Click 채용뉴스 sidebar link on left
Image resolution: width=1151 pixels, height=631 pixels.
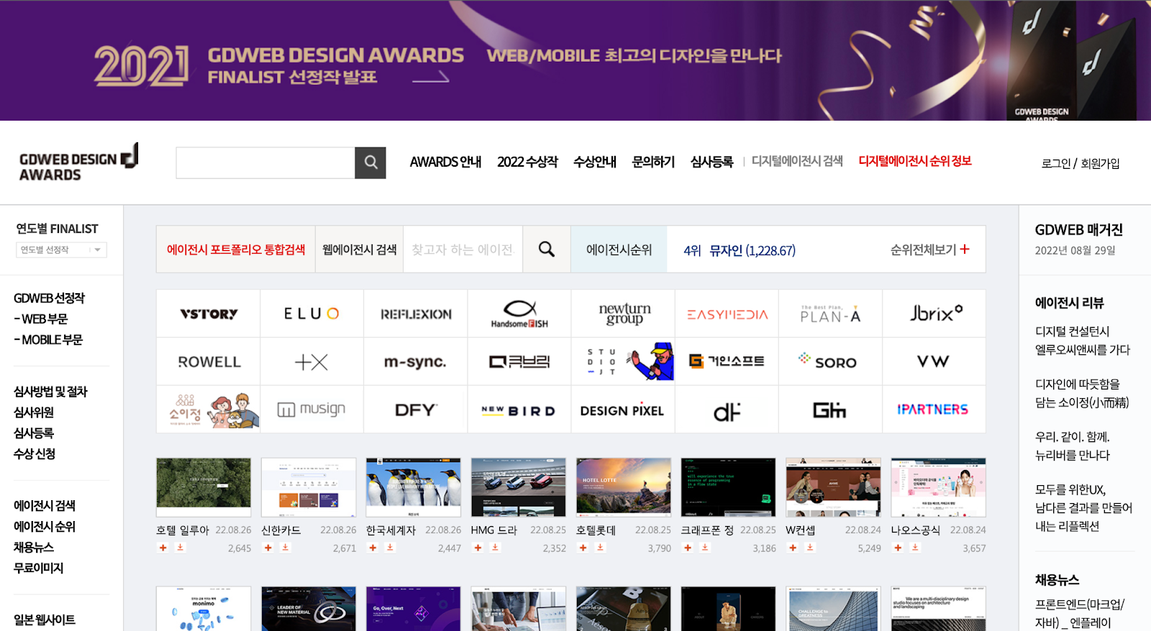(34, 547)
